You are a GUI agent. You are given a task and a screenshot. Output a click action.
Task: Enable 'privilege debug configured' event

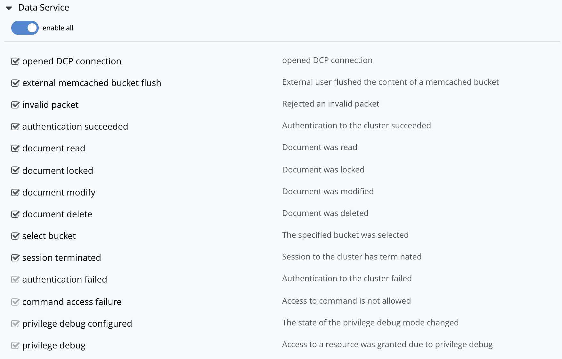[x=15, y=323]
